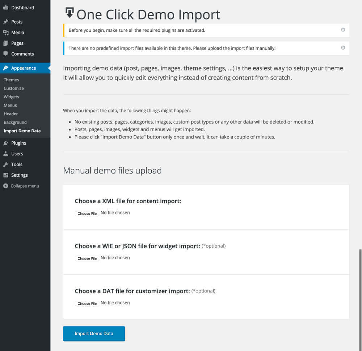This screenshot has height=351, width=362.
Task: Click the bullet starting 'No existing posts, pages'
Action: (x=194, y=122)
